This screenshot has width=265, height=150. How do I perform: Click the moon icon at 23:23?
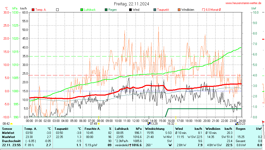pos(237,124)
